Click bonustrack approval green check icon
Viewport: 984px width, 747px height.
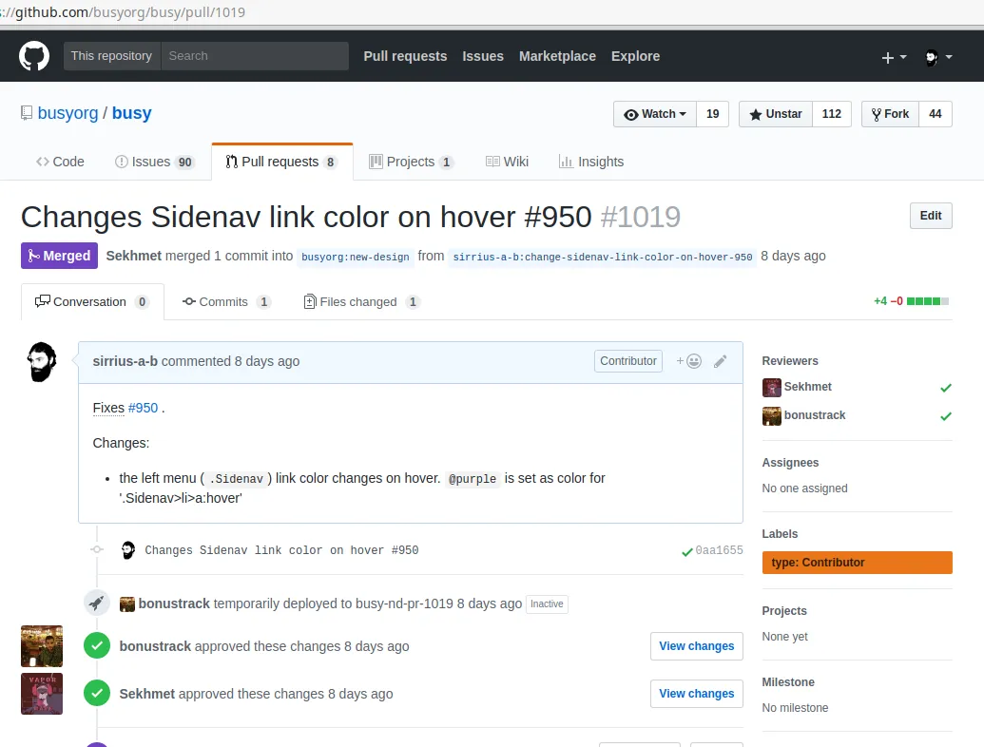97,645
